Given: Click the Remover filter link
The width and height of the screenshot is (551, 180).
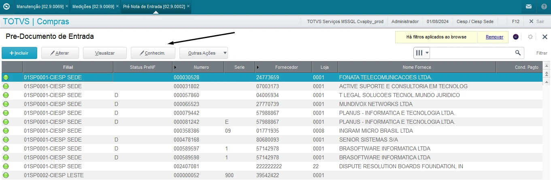Looking at the screenshot, I should coord(494,37).
